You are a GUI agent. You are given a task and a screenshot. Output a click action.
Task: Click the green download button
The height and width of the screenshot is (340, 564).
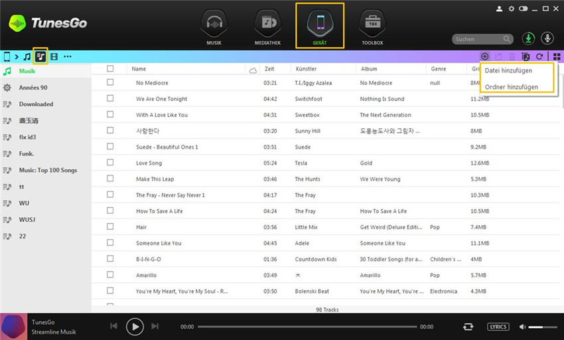pos(528,39)
